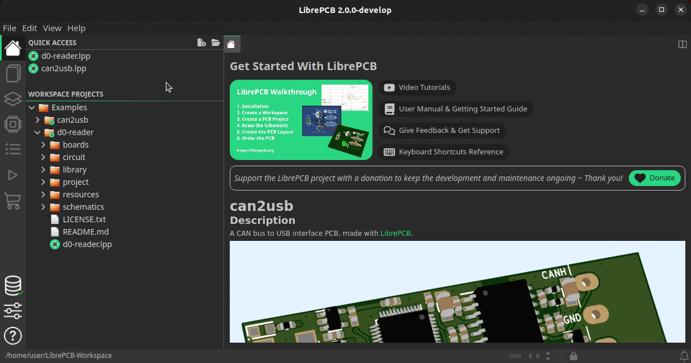Toggle the lock icon in status bar
This screenshot has height=363, width=691.
573,356
